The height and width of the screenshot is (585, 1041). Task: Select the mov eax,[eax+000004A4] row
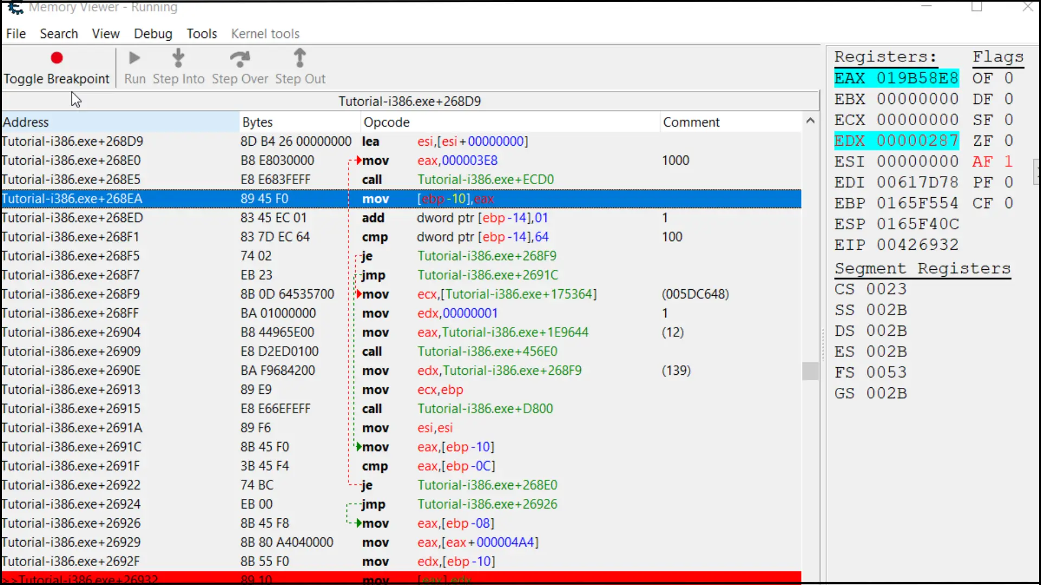[x=401, y=542]
